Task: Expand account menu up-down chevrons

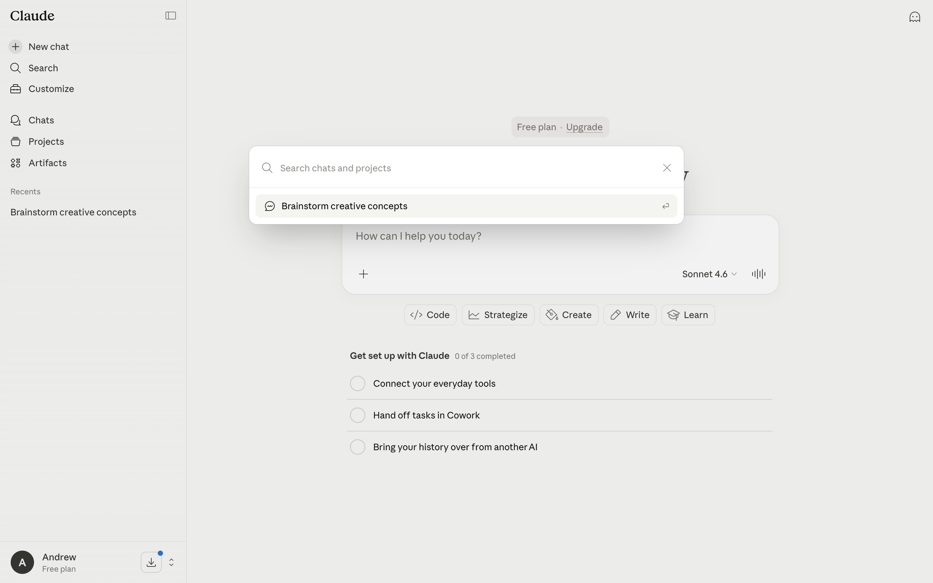Action: [172, 562]
